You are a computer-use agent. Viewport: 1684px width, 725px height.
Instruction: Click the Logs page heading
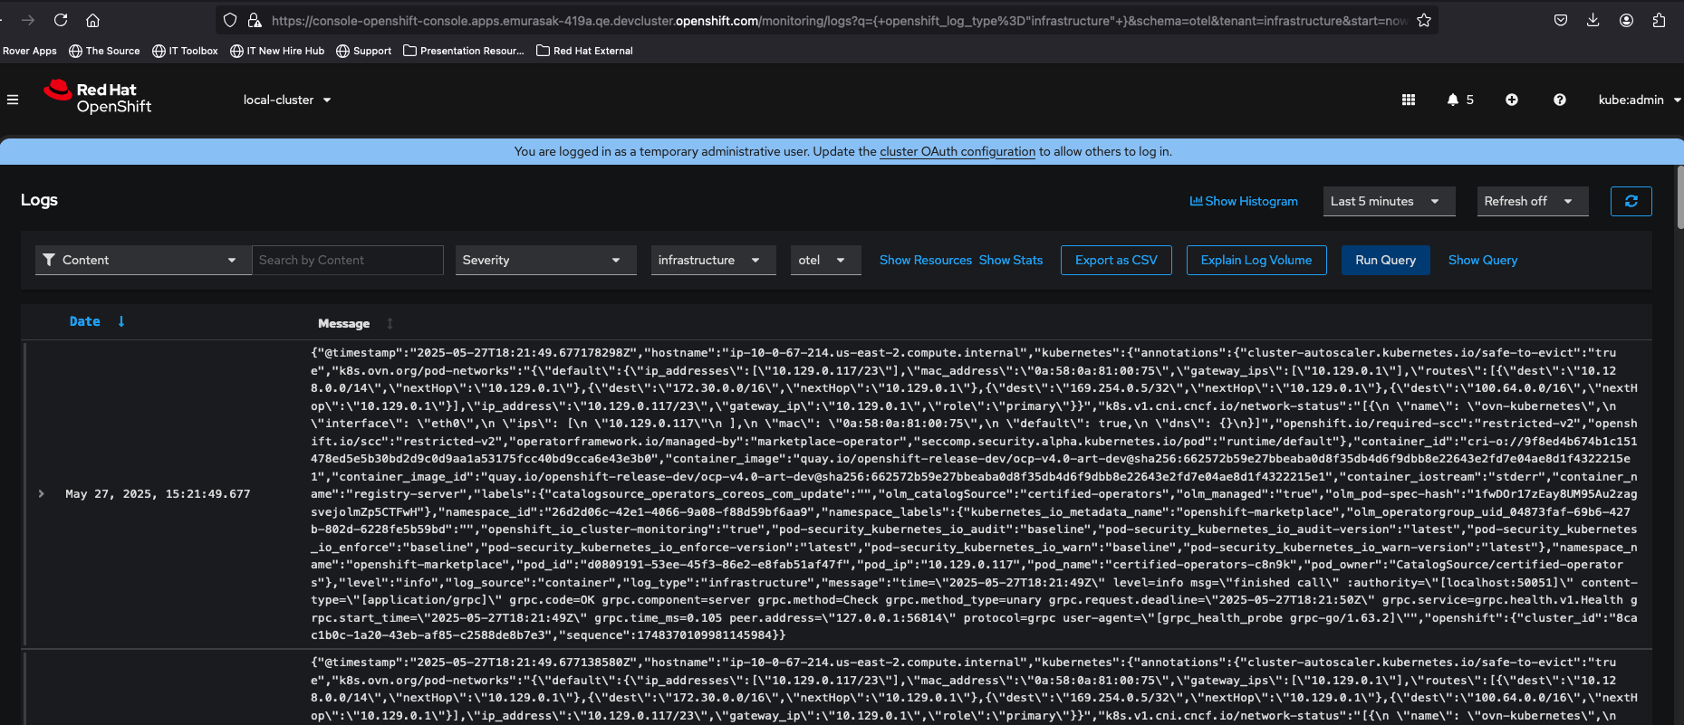39,199
